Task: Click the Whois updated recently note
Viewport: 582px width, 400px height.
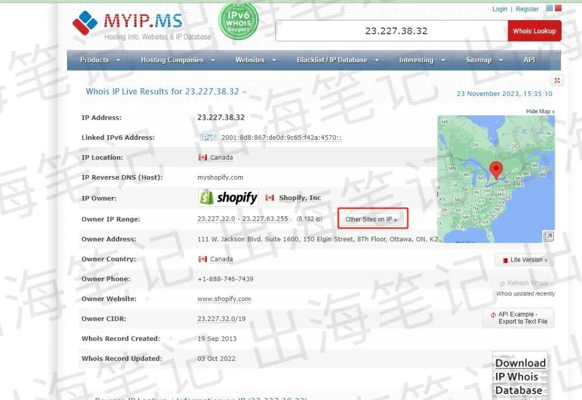Action: pyautogui.click(x=525, y=293)
